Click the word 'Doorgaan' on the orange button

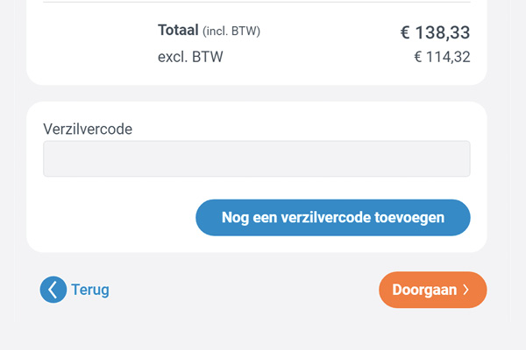click(x=424, y=290)
